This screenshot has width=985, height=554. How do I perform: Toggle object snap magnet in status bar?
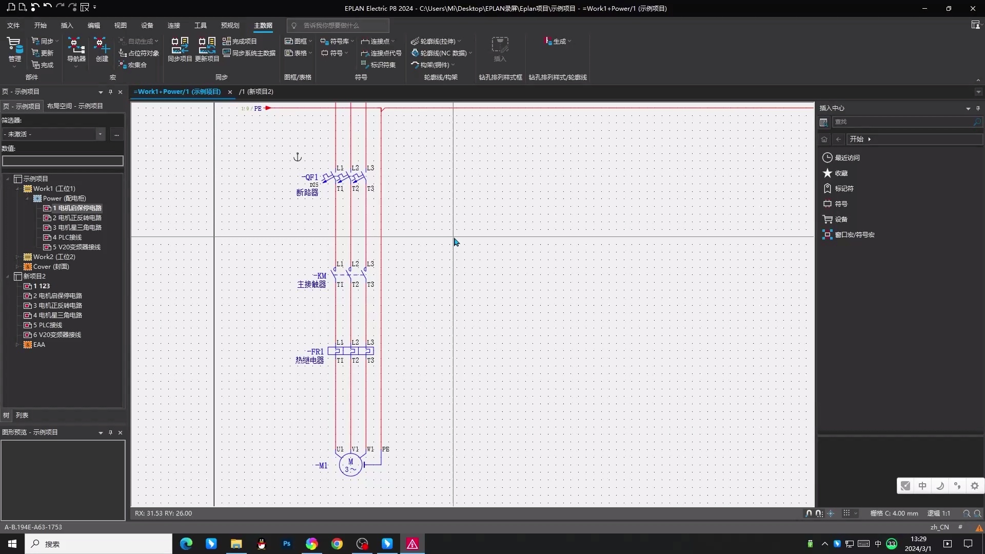click(x=809, y=513)
